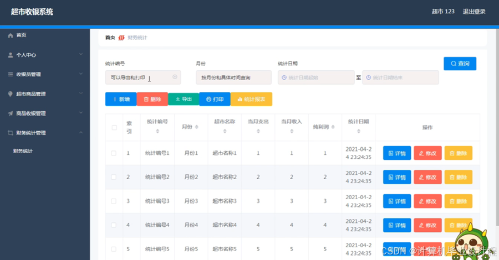Expand 收银员管理 menu chevron

[x=81, y=74]
